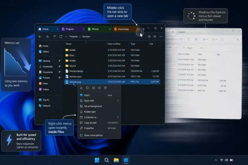Choose Show more options
The width and height of the screenshot is (248, 165).
pyautogui.click(x=99, y=135)
